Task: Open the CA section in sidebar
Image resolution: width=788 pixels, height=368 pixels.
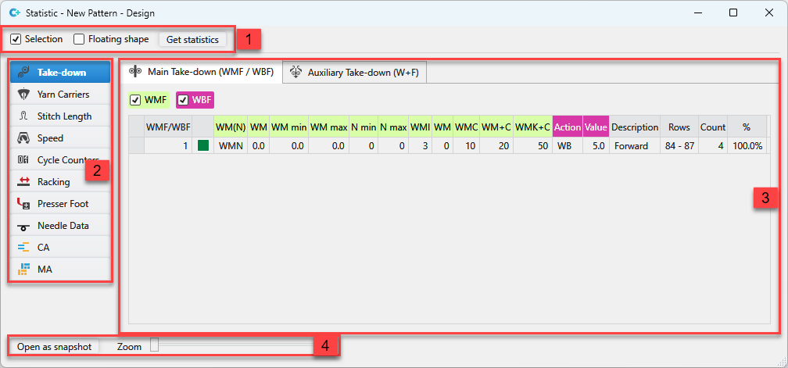Action: pyautogui.click(x=44, y=248)
